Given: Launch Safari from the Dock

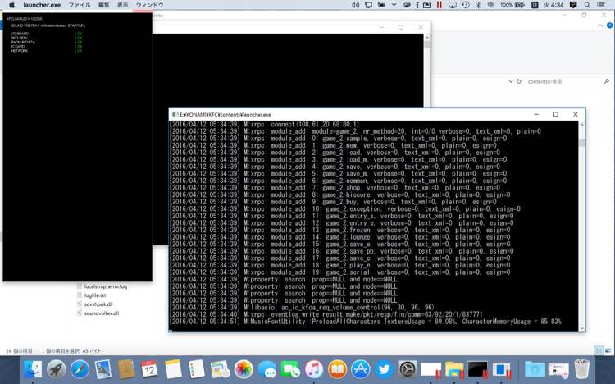Looking at the screenshot, I should coord(80,369).
